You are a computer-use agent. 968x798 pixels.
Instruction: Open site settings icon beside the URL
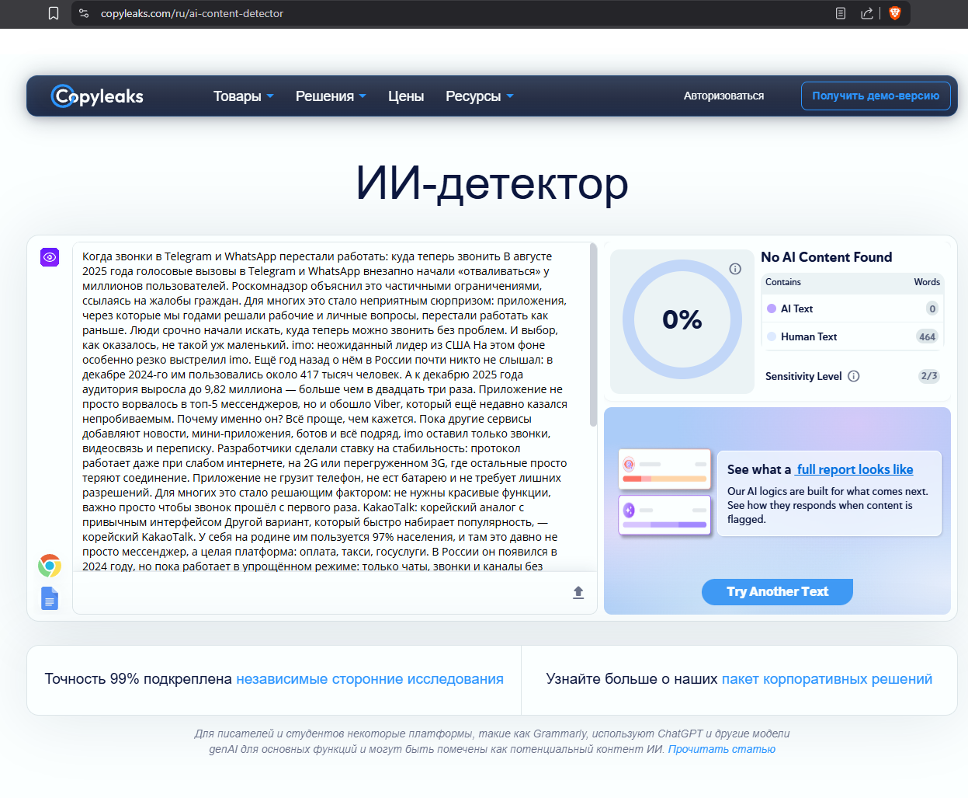click(85, 13)
